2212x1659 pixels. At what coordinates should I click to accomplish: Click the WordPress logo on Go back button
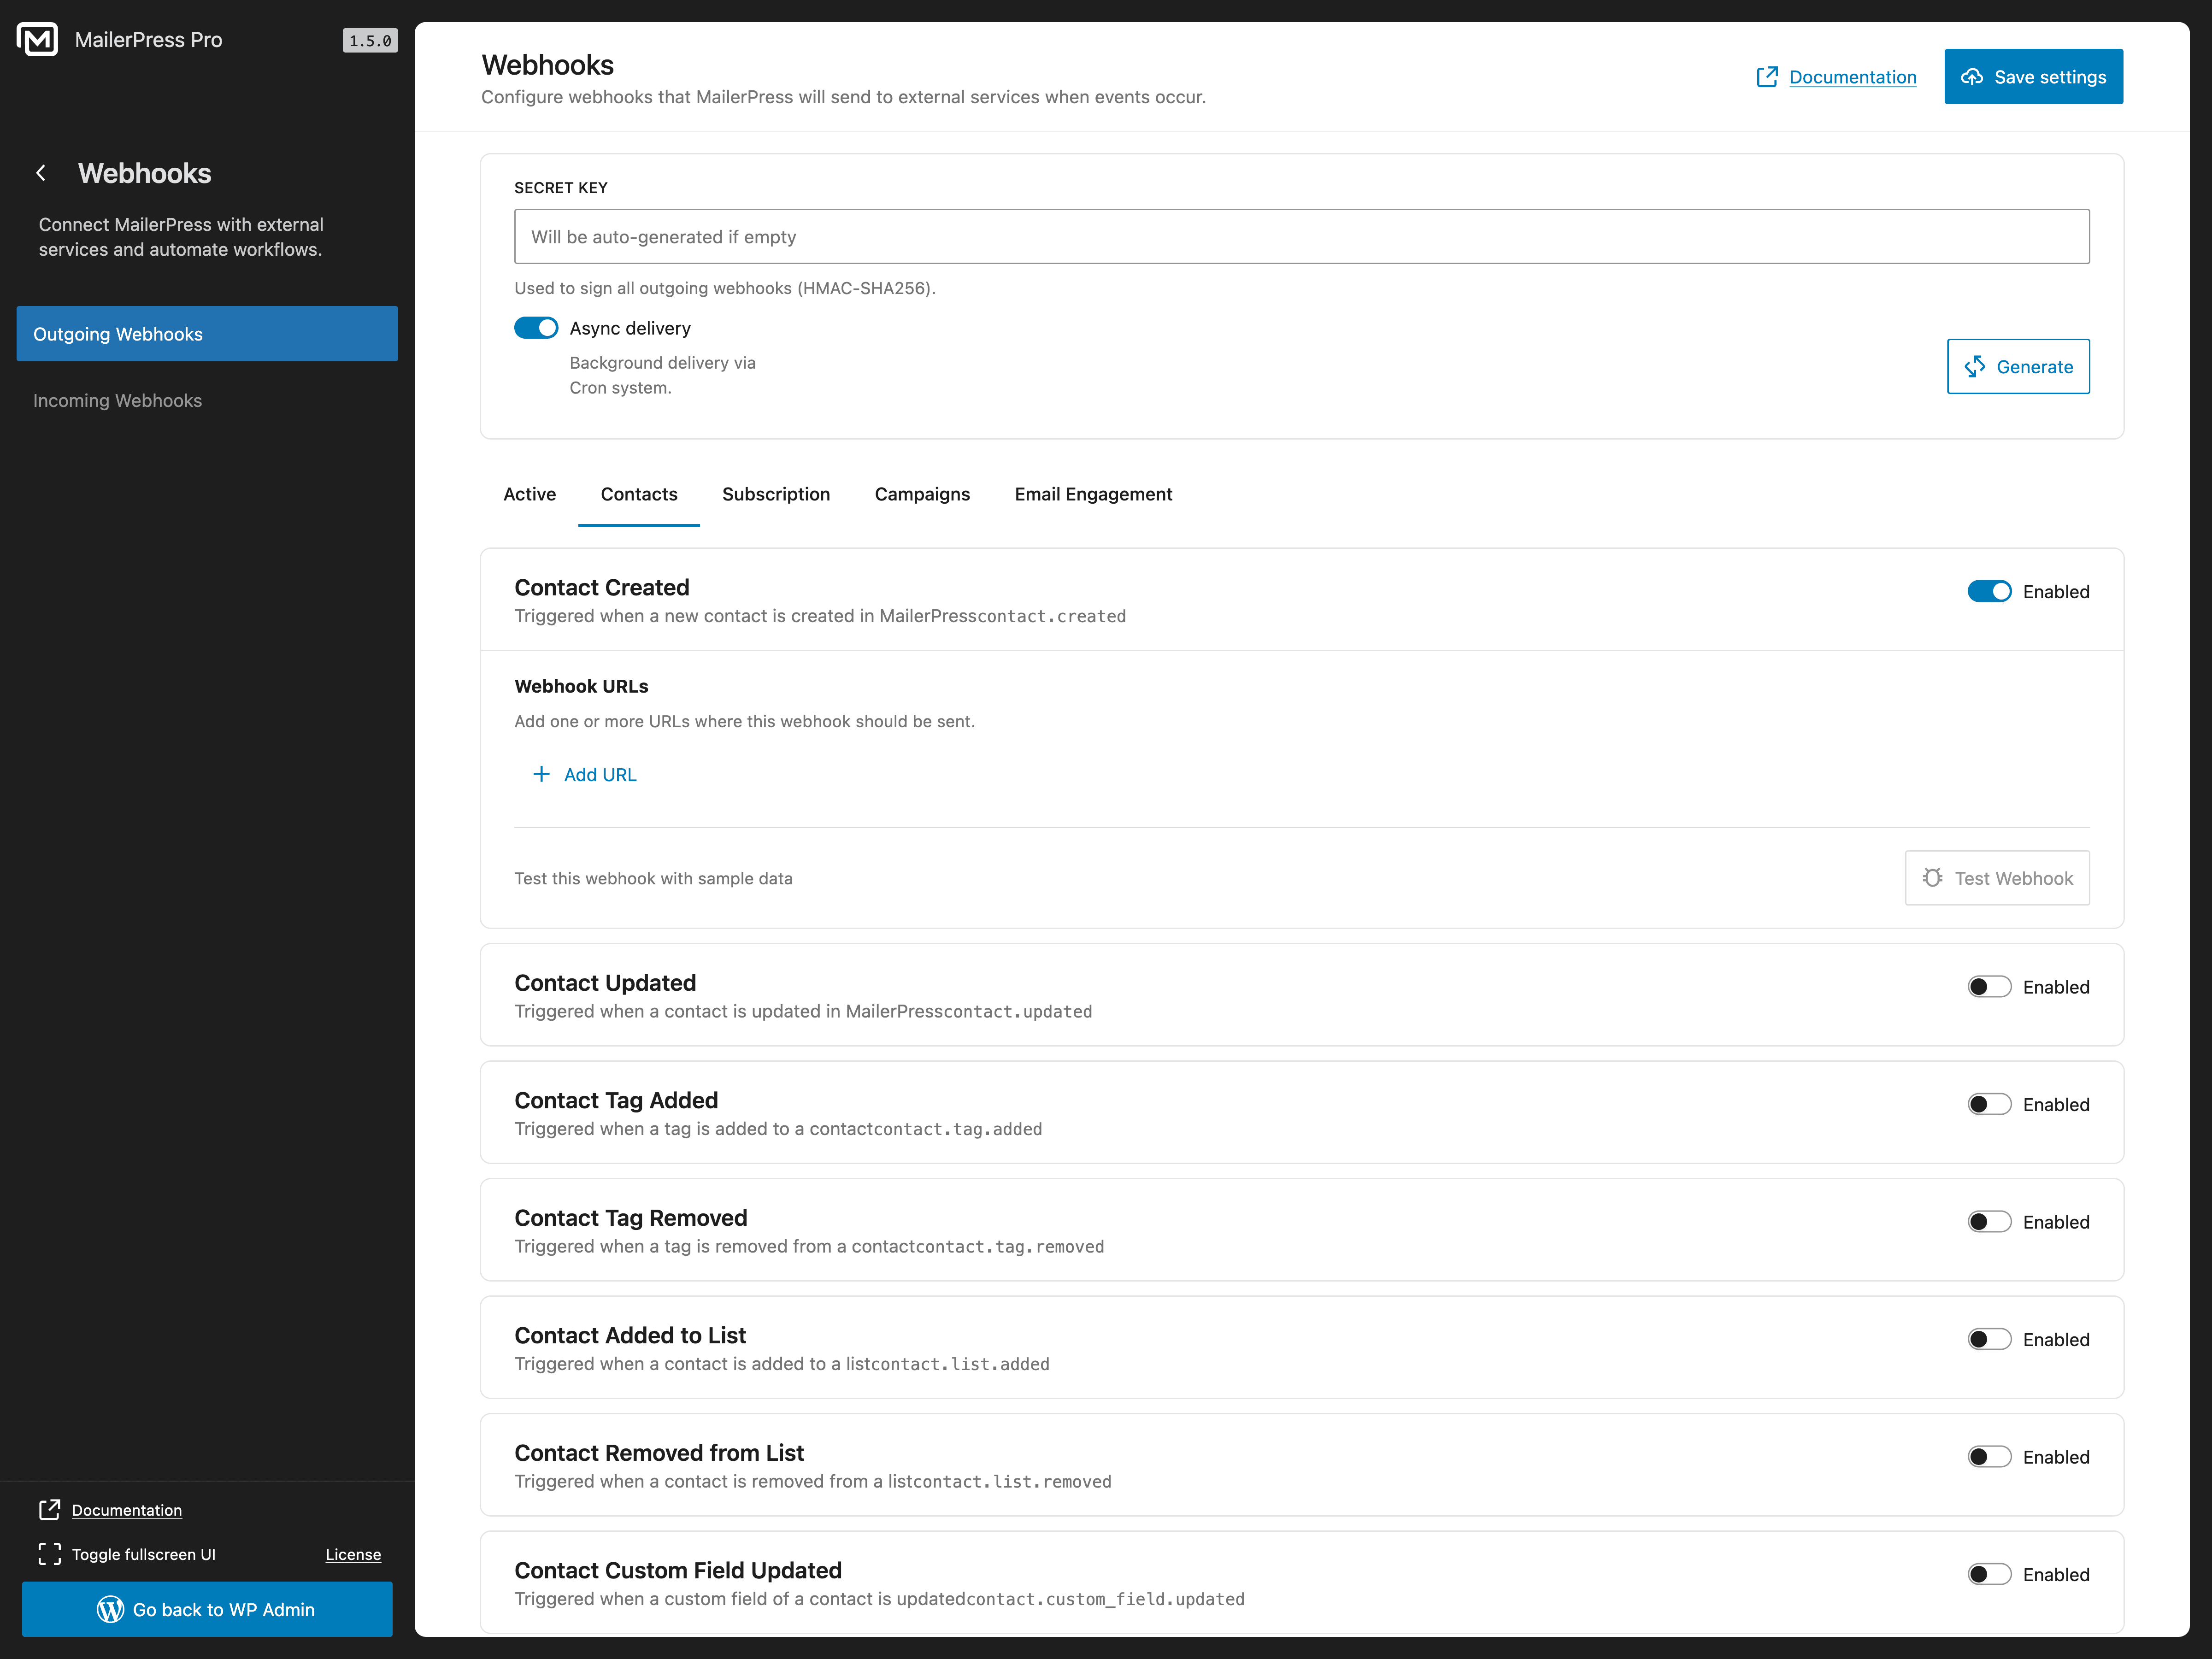coord(110,1609)
